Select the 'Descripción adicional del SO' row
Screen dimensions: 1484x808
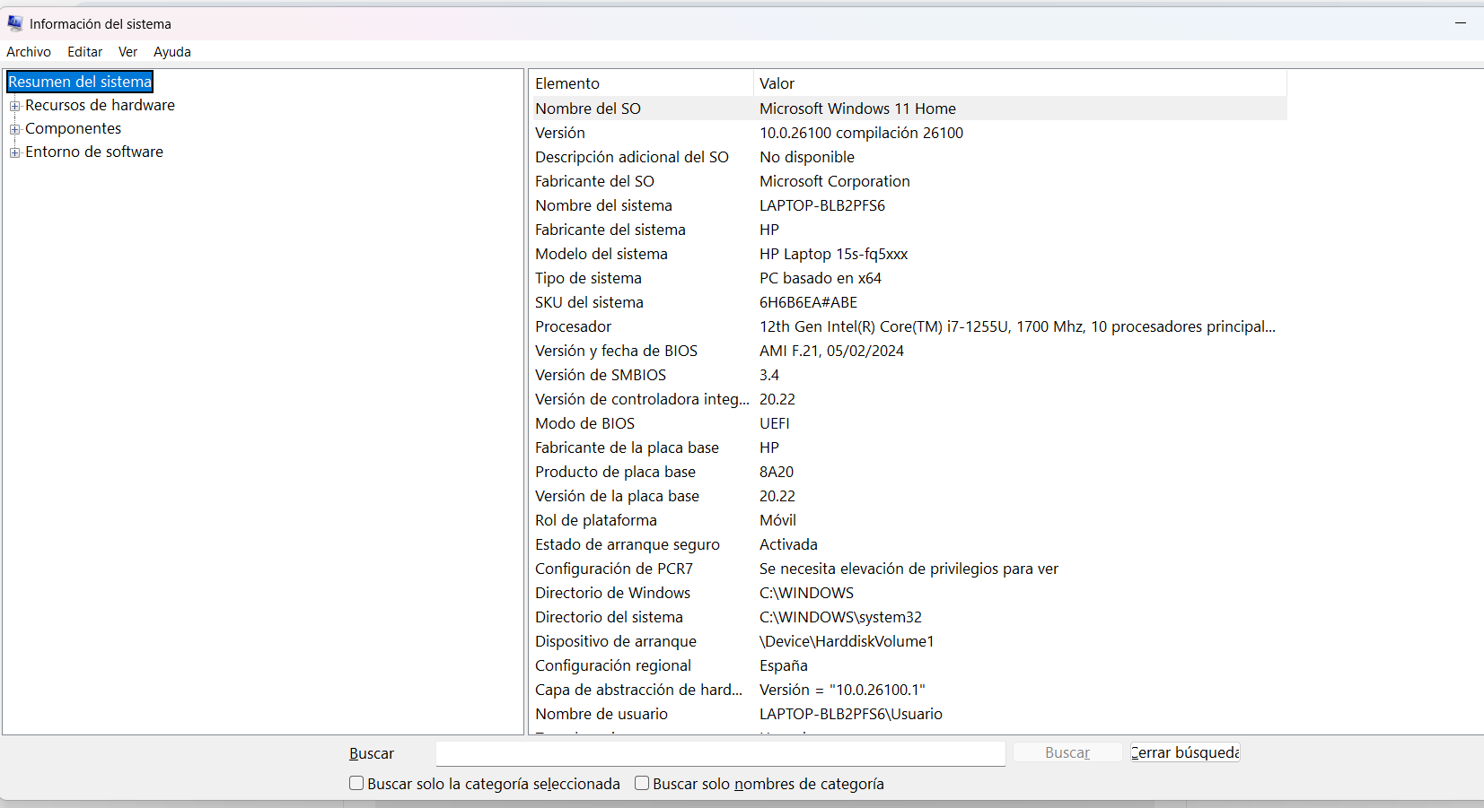[909, 157]
